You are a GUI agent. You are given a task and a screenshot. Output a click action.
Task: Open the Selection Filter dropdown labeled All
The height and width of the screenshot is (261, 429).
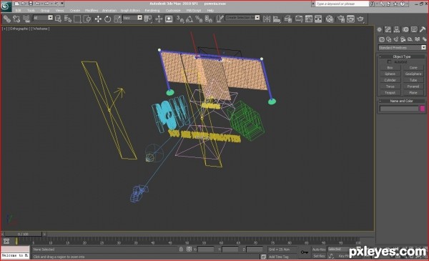coord(43,18)
